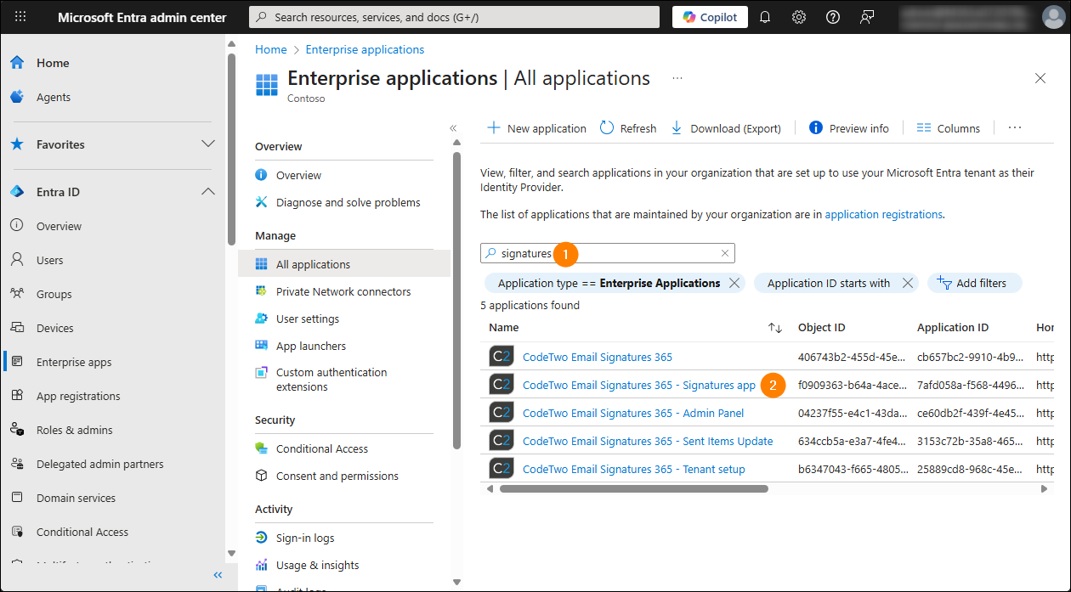This screenshot has height=592, width=1071.
Task: Open the app launcher waffle menu
Action: click(x=20, y=17)
